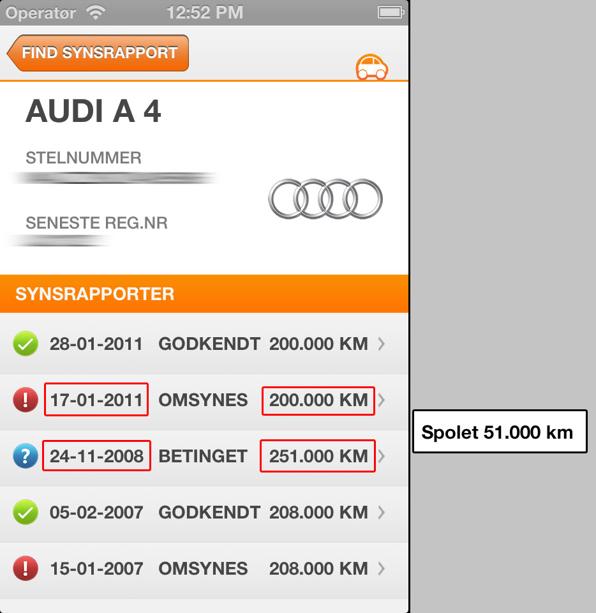The image size is (596, 613).
Task: Tap green checkmark icon for 28-01-2011 report
Action: (x=26, y=344)
